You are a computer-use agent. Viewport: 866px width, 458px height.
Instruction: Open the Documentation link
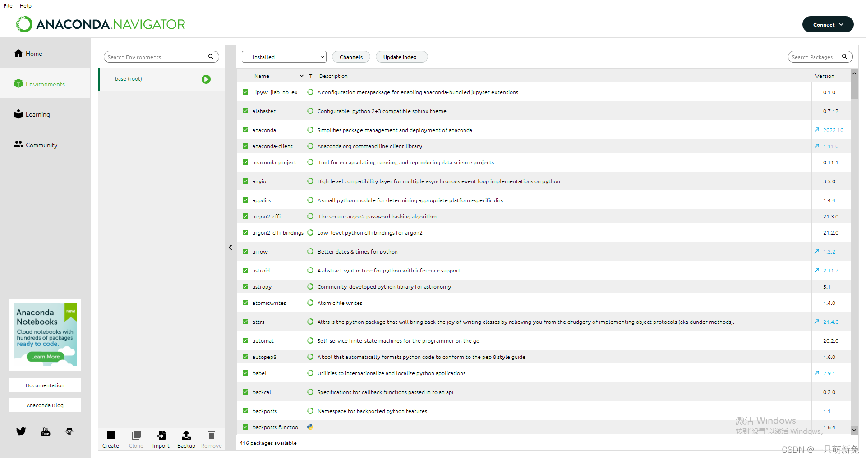click(x=45, y=385)
